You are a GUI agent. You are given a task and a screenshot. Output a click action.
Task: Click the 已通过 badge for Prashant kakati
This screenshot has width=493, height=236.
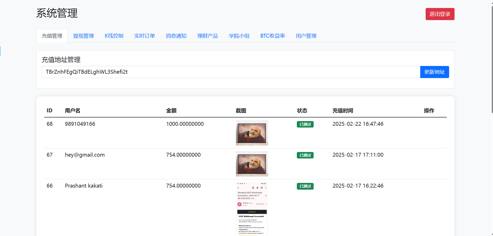(305, 186)
